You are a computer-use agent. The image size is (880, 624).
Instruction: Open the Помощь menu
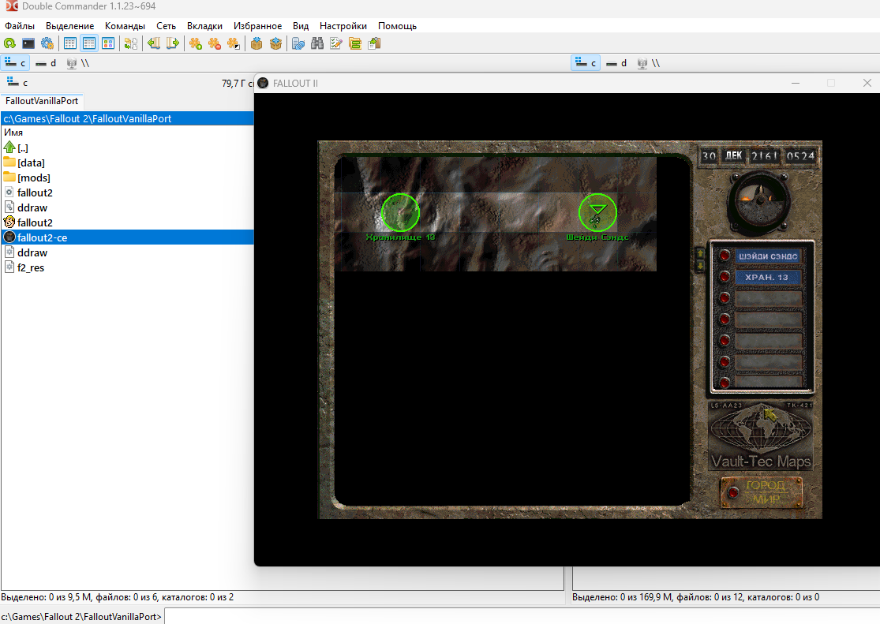397,26
